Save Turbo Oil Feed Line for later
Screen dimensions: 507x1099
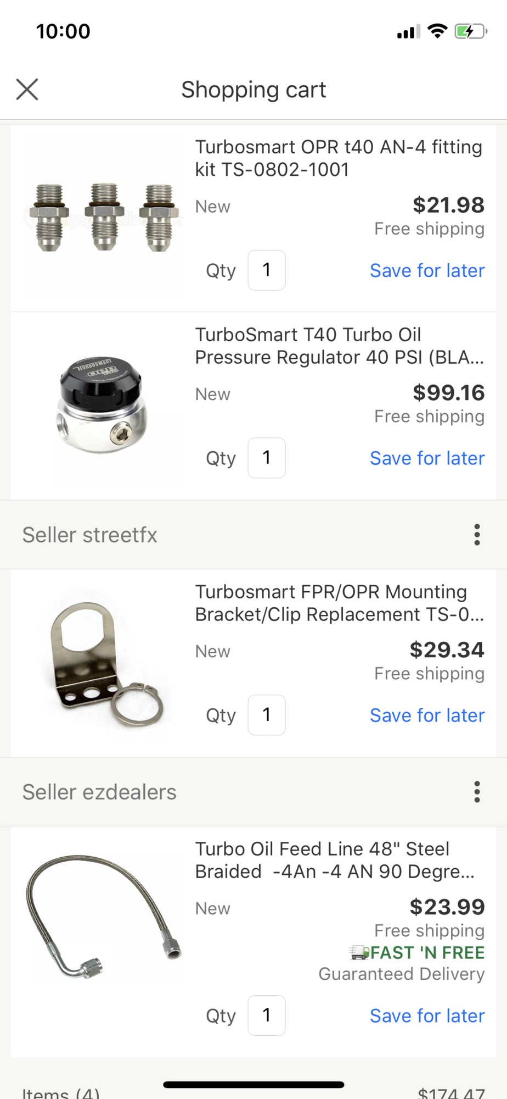point(427,1015)
